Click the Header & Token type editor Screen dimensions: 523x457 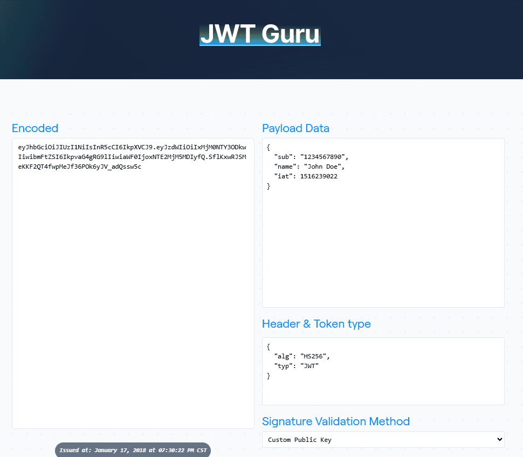383,388
